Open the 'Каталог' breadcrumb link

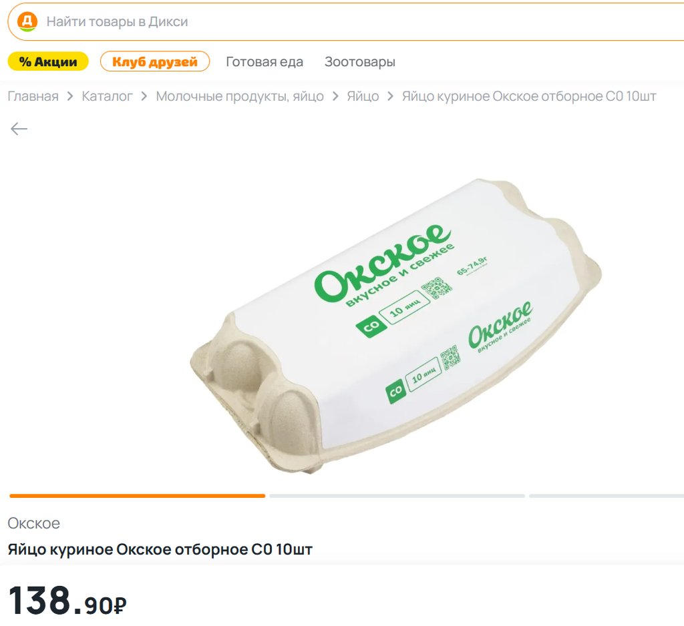[107, 97]
